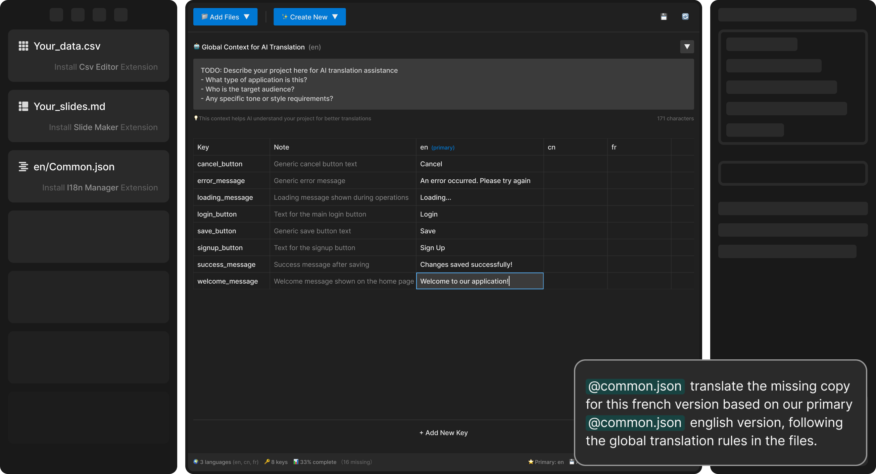Click the key icon in the status bar
Screen dimensions: 876x474
click(x=267, y=462)
